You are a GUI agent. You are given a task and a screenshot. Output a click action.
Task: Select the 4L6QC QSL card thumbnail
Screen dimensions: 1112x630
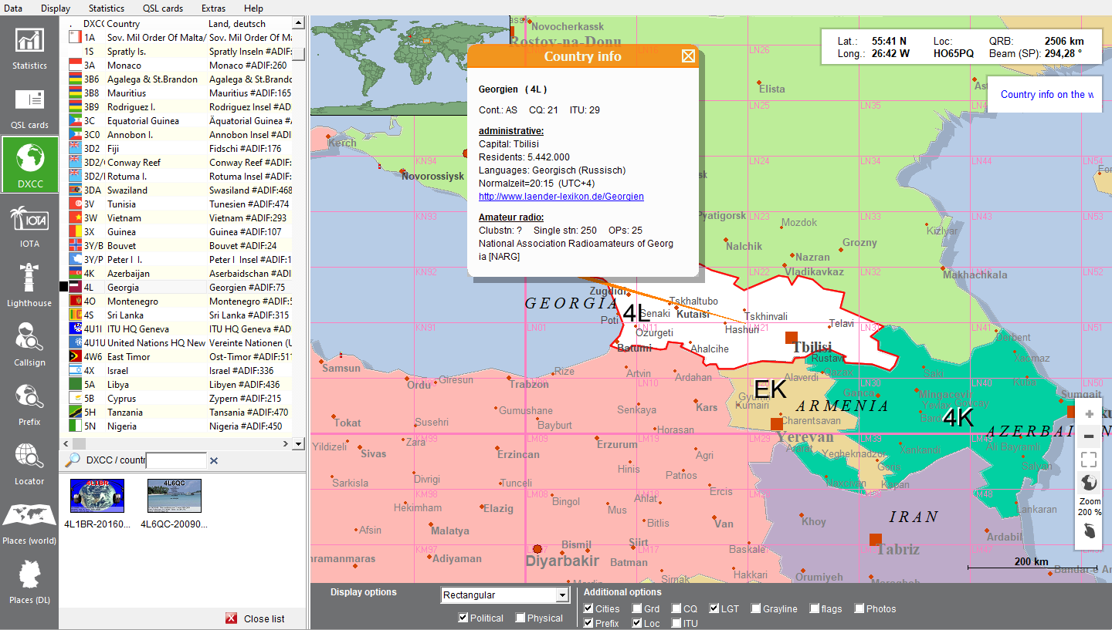coord(174,496)
